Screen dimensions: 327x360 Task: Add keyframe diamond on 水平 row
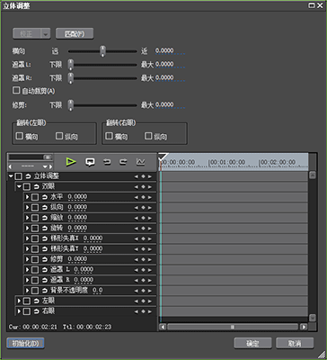tap(143, 197)
